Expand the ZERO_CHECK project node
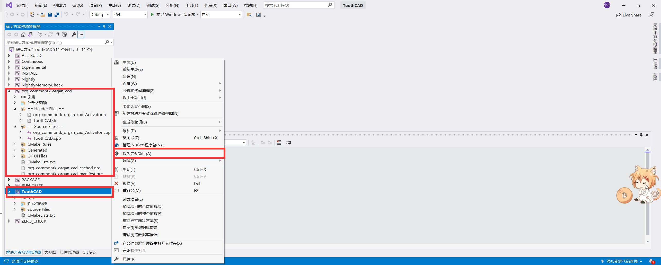Screen dimensions: 661x265 [9, 221]
